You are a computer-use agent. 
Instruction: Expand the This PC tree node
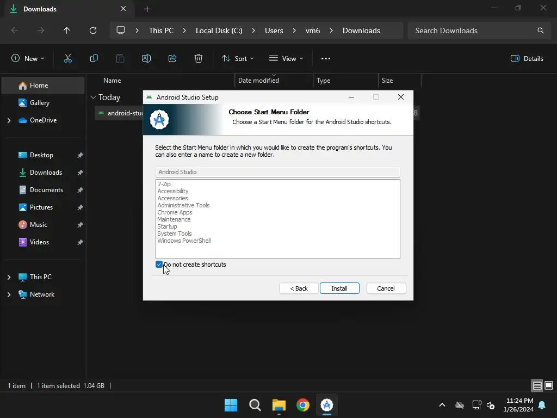click(9, 277)
